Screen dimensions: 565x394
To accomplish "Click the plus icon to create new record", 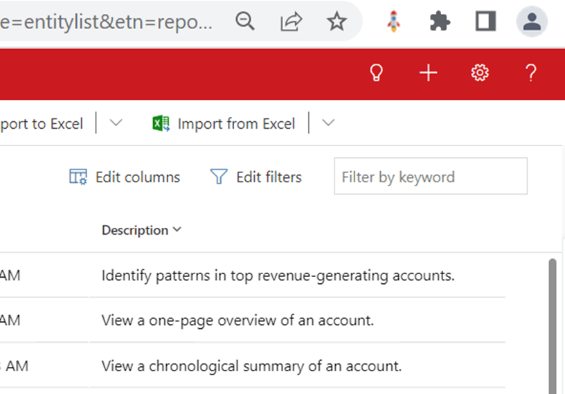I will (429, 73).
